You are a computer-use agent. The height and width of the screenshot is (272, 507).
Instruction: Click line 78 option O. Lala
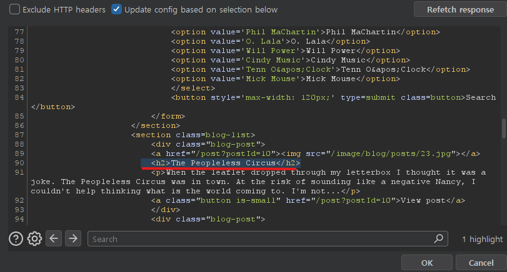[271, 41]
